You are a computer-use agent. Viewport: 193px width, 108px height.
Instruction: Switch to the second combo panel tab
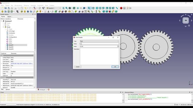(x=9, y=16)
